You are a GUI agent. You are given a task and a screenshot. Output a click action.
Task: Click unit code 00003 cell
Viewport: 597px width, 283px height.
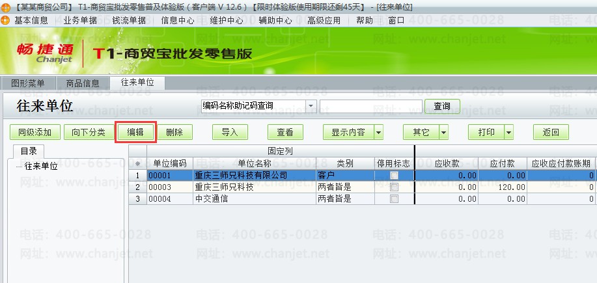click(170, 187)
